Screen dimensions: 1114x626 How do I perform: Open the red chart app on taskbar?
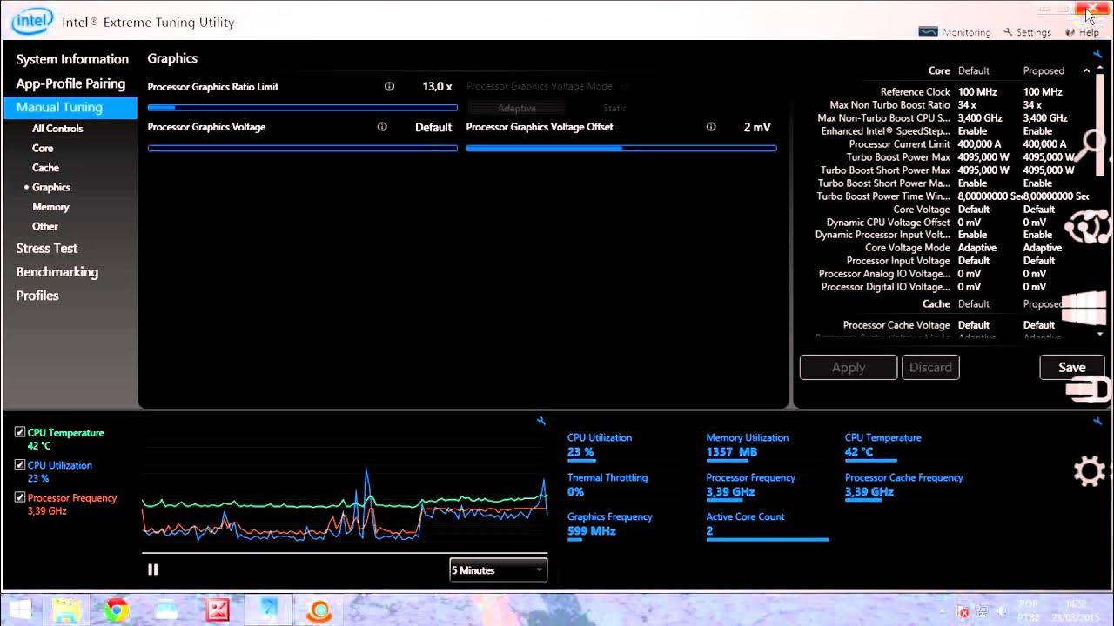[218, 610]
